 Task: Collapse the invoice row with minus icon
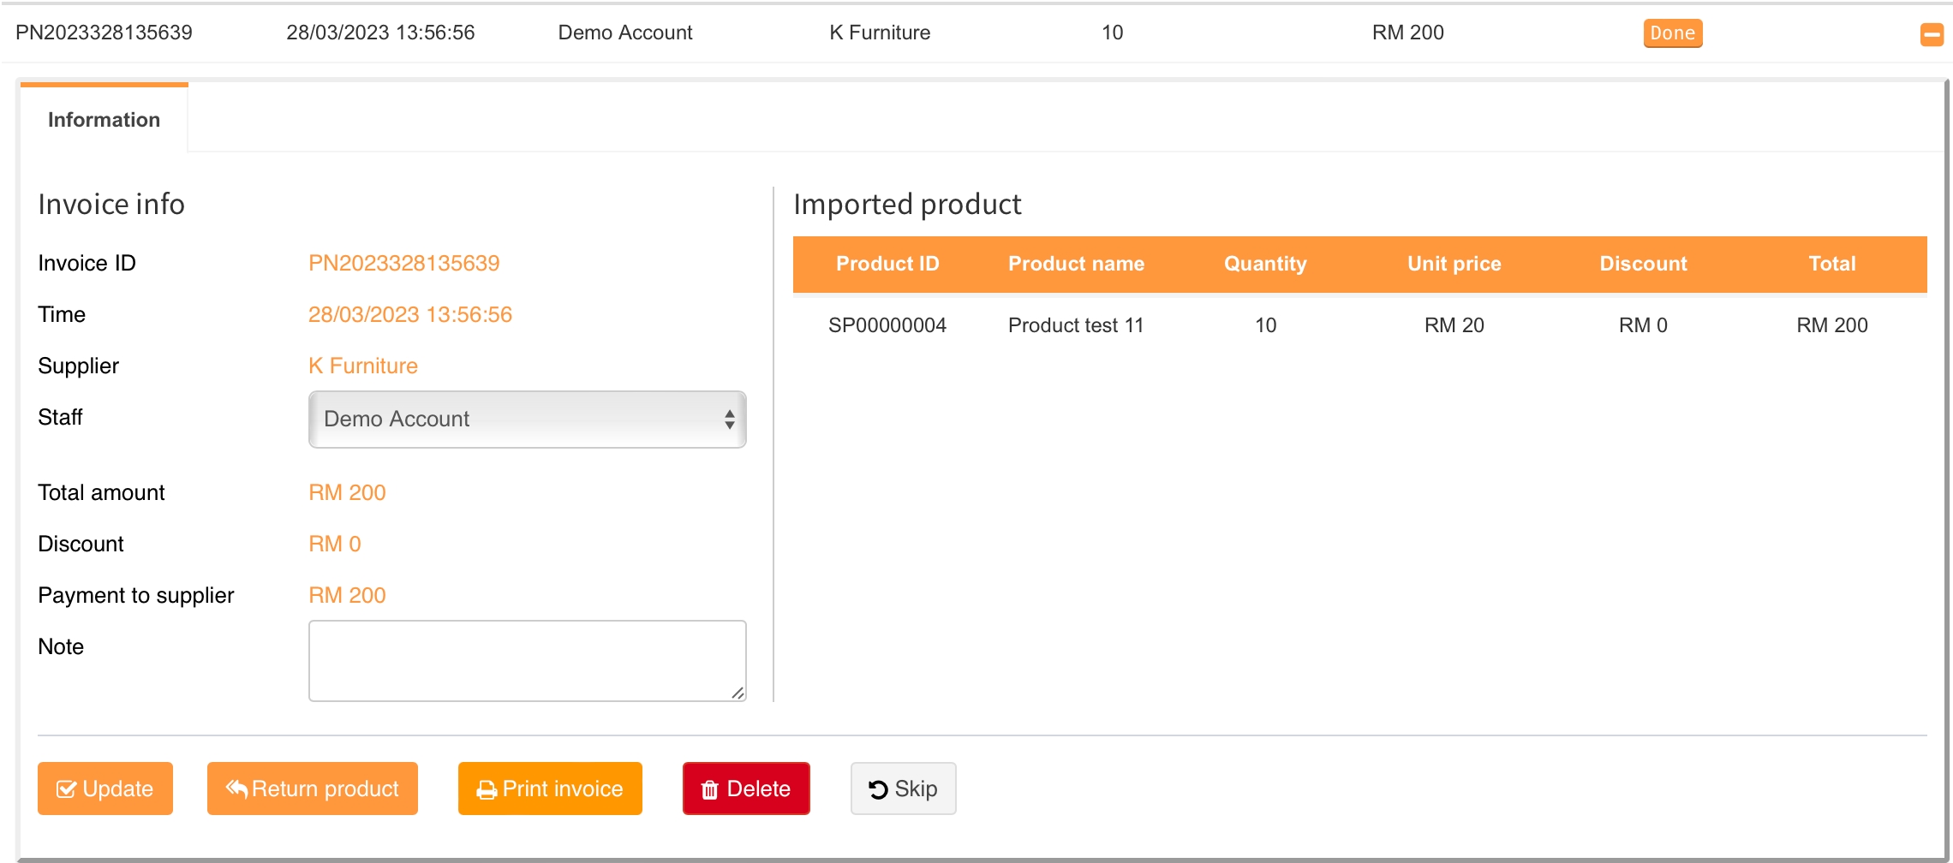pos(1932,34)
